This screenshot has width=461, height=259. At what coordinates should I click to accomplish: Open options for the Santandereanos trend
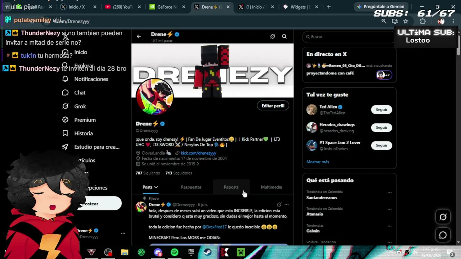[x=389, y=193]
